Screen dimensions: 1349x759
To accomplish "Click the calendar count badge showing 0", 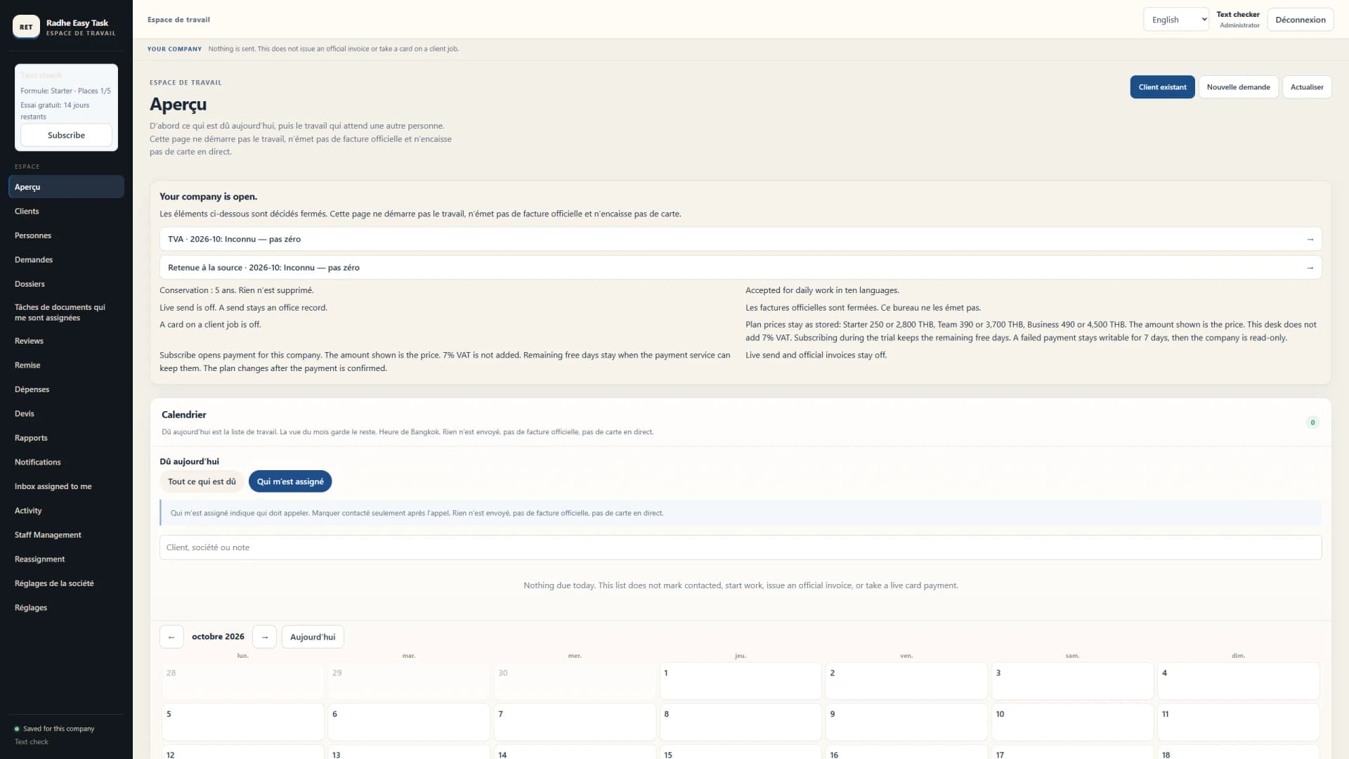I will pos(1312,422).
